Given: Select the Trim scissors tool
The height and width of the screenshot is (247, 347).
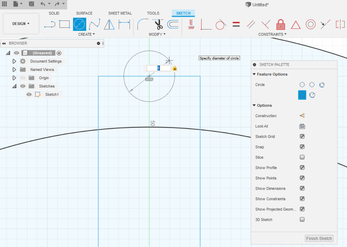Looking at the screenshot, I should pos(158,24).
